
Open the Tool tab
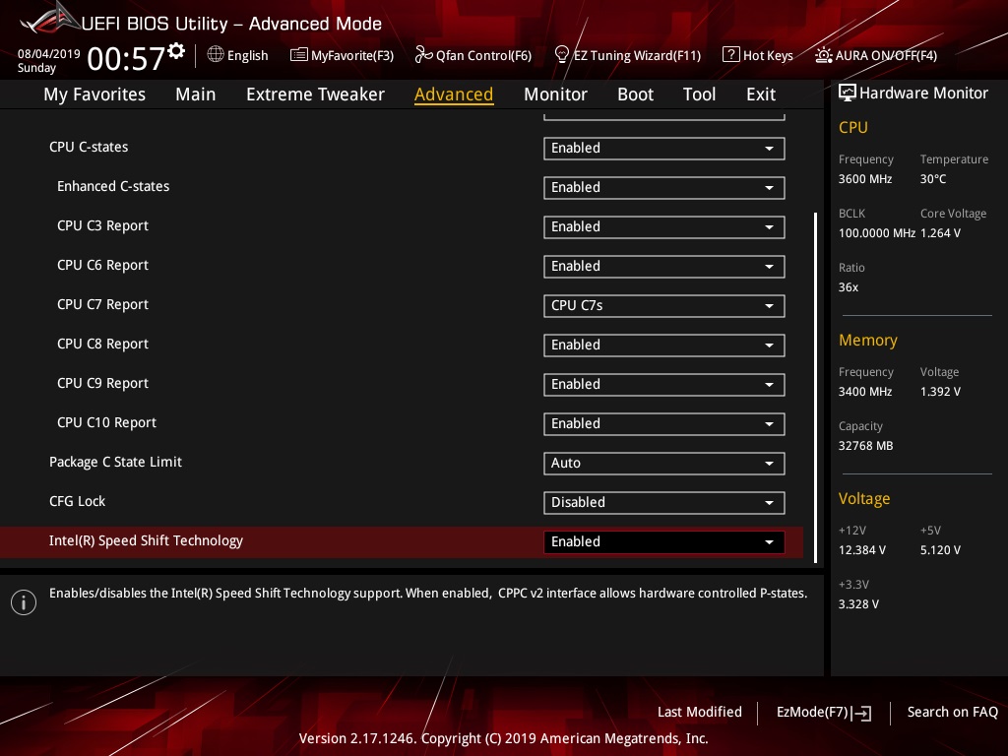click(699, 94)
